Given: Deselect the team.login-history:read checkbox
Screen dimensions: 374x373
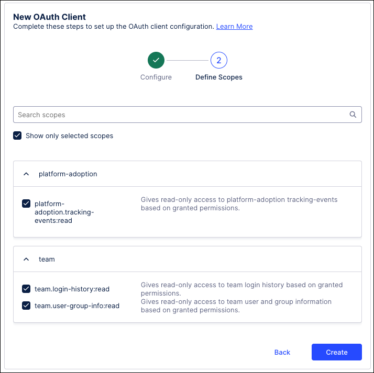Looking at the screenshot, I should [x=26, y=289].
